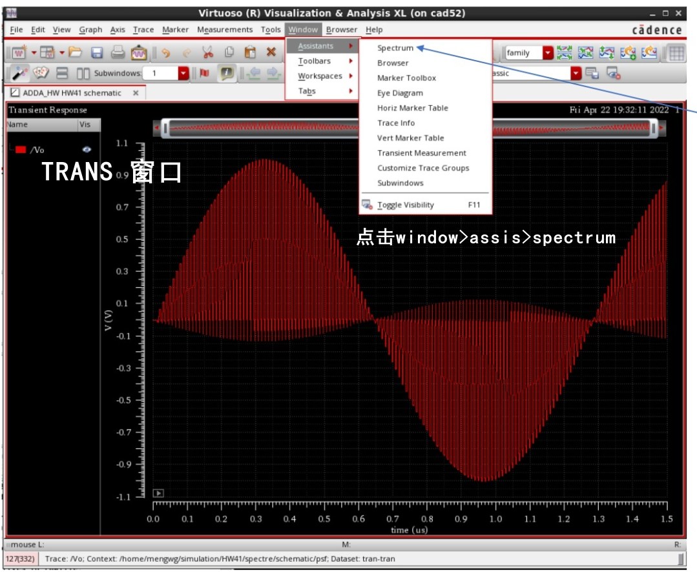Click the orange X delete icon
The height and width of the screenshot is (572, 697).
[x=271, y=52]
